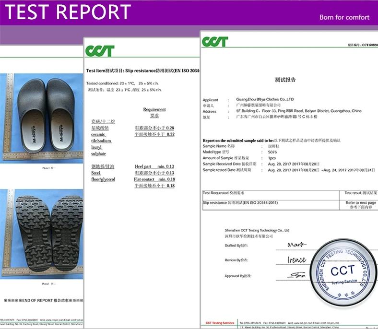Select "Shenzhen CCT Testing Technology Co., Ltd" line

(x=257, y=230)
